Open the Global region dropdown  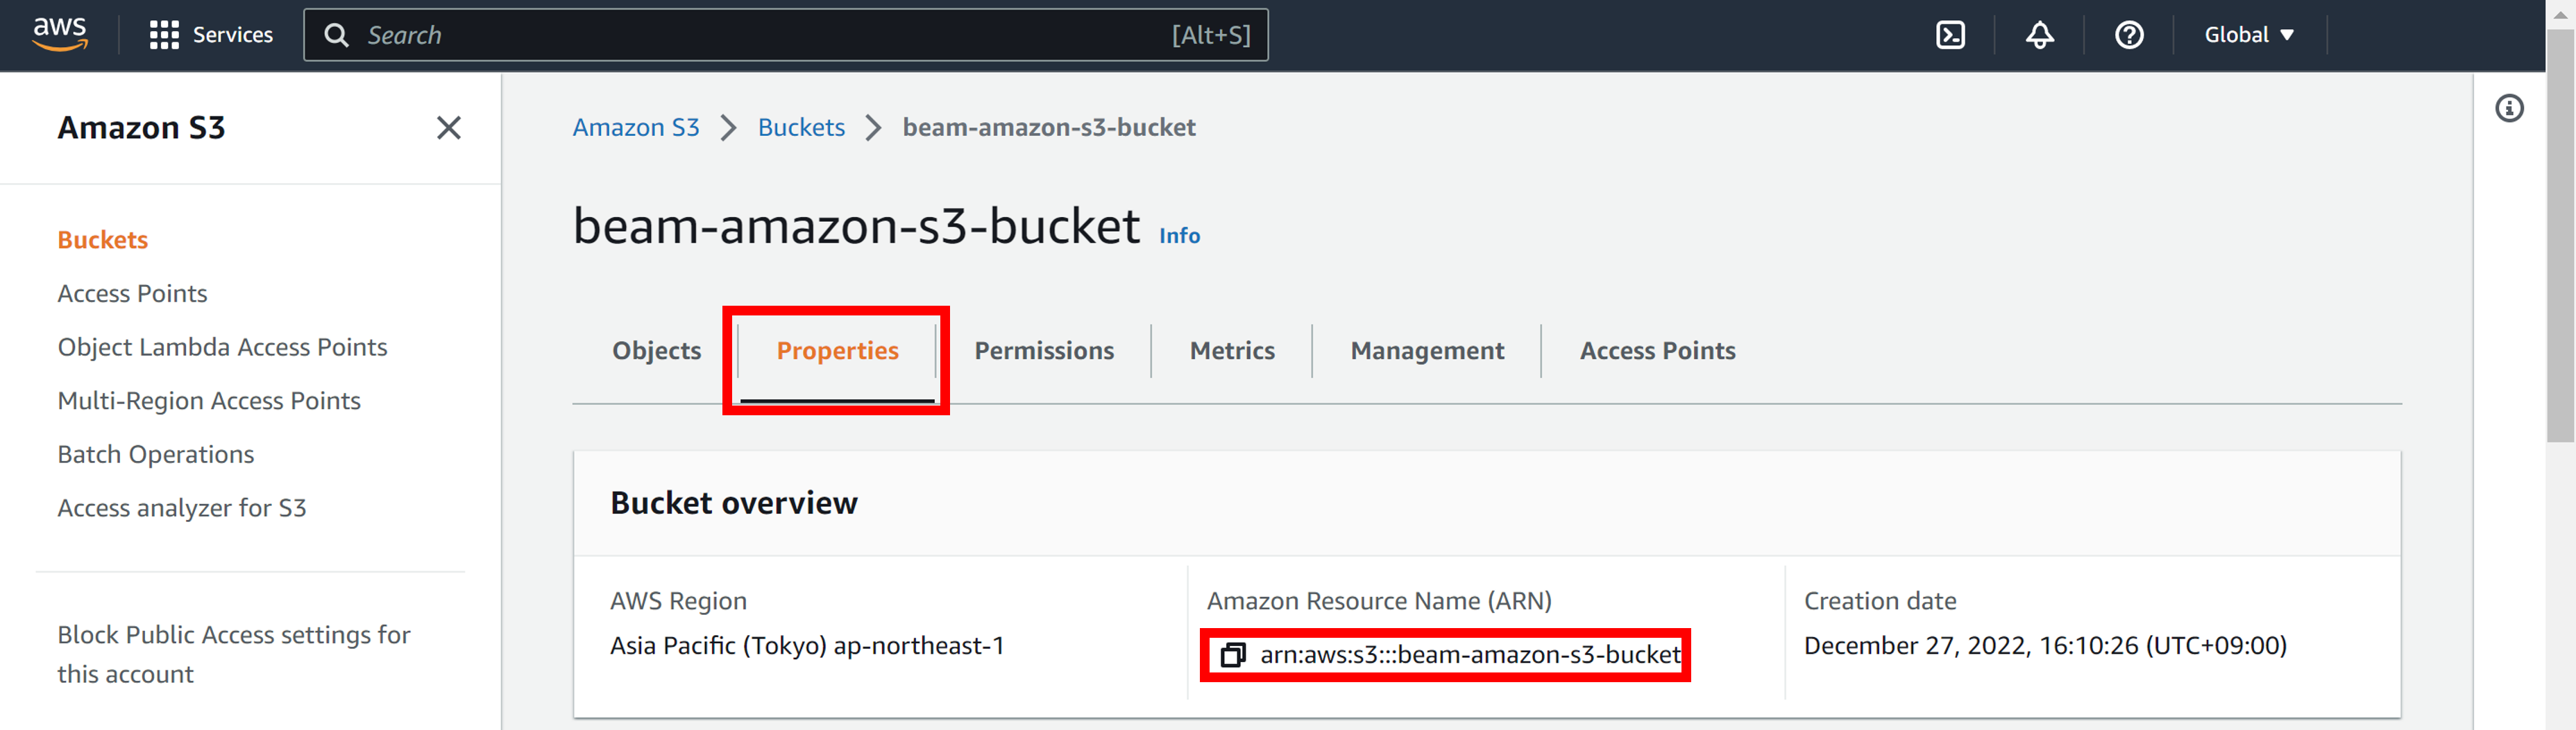[2247, 34]
